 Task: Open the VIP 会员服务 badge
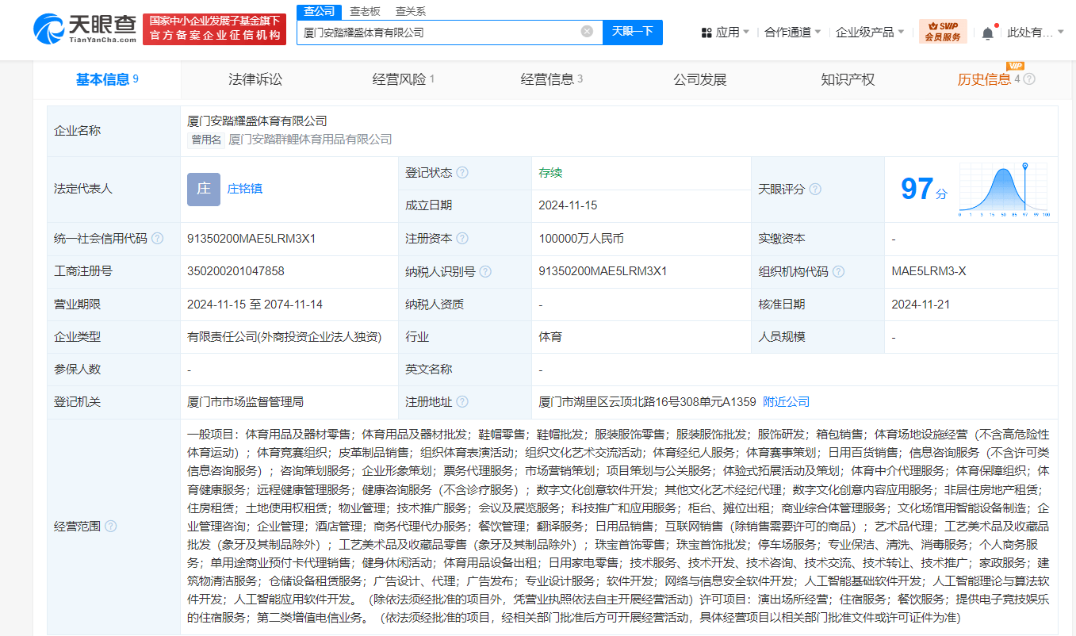coord(943,32)
